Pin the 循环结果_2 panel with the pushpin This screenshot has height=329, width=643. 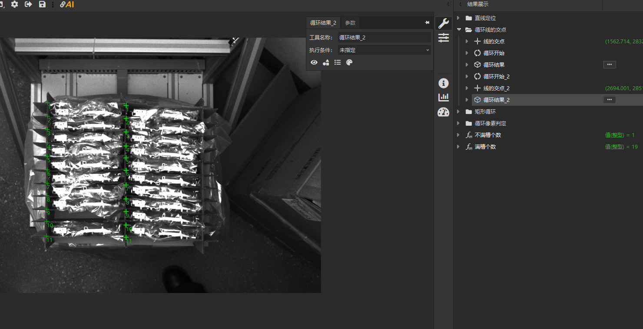427,23
